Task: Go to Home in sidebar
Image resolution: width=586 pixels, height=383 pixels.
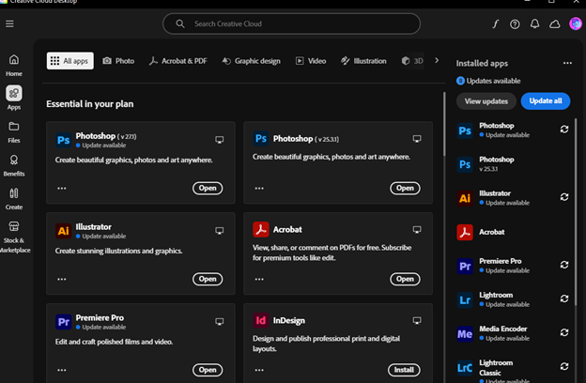Action: (14, 66)
